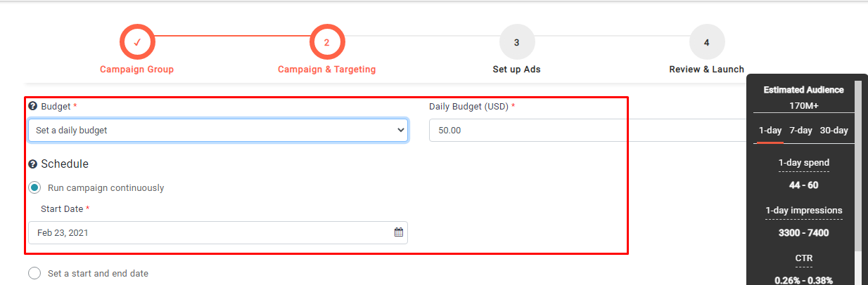Click the Campaign Group step label
The width and height of the screenshot is (868, 285).
[x=136, y=69]
